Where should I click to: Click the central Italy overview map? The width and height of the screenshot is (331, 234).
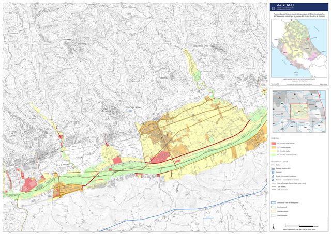pyautogui.click(x=299, y=48)
